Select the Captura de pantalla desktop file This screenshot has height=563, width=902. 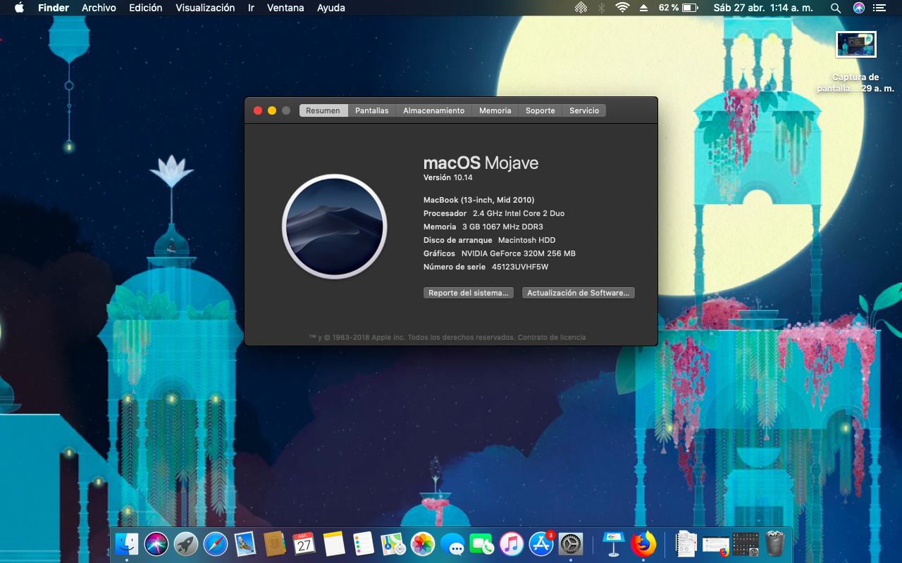pyautogui.click(x=855, y=62)
